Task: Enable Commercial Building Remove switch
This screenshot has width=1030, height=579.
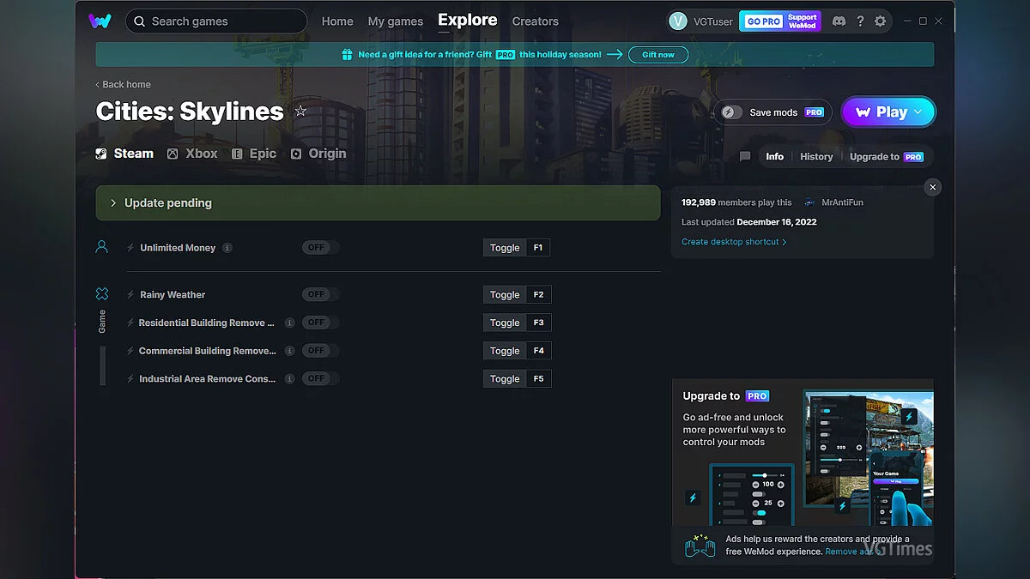Action: [x=320, y=351]
